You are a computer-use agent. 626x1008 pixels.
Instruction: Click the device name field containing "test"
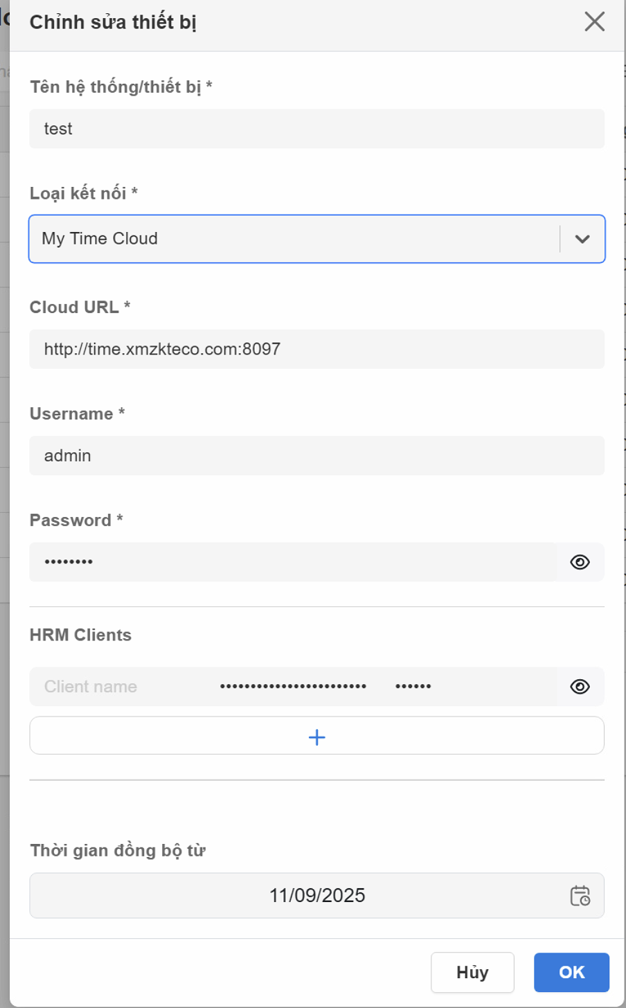316,128
